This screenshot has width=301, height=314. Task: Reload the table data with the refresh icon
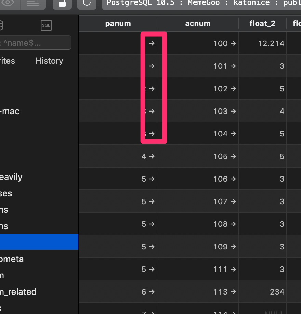pos(87,3)
